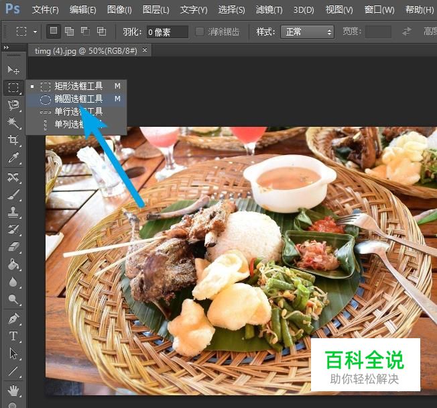The image size is (437, 408).
Task: Open the 滤镜(T) menu
Action: coord(269,10)
